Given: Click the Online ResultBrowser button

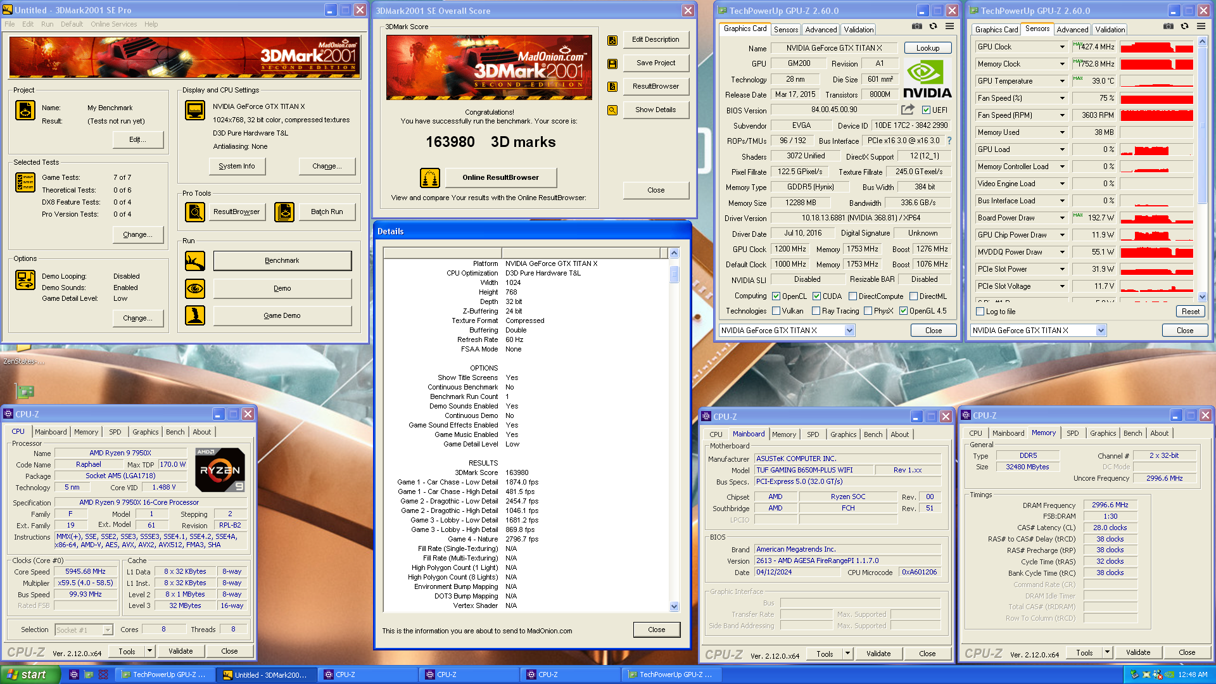Looking at the screenshot, I should pyautogui.click(x=500, y=177).
